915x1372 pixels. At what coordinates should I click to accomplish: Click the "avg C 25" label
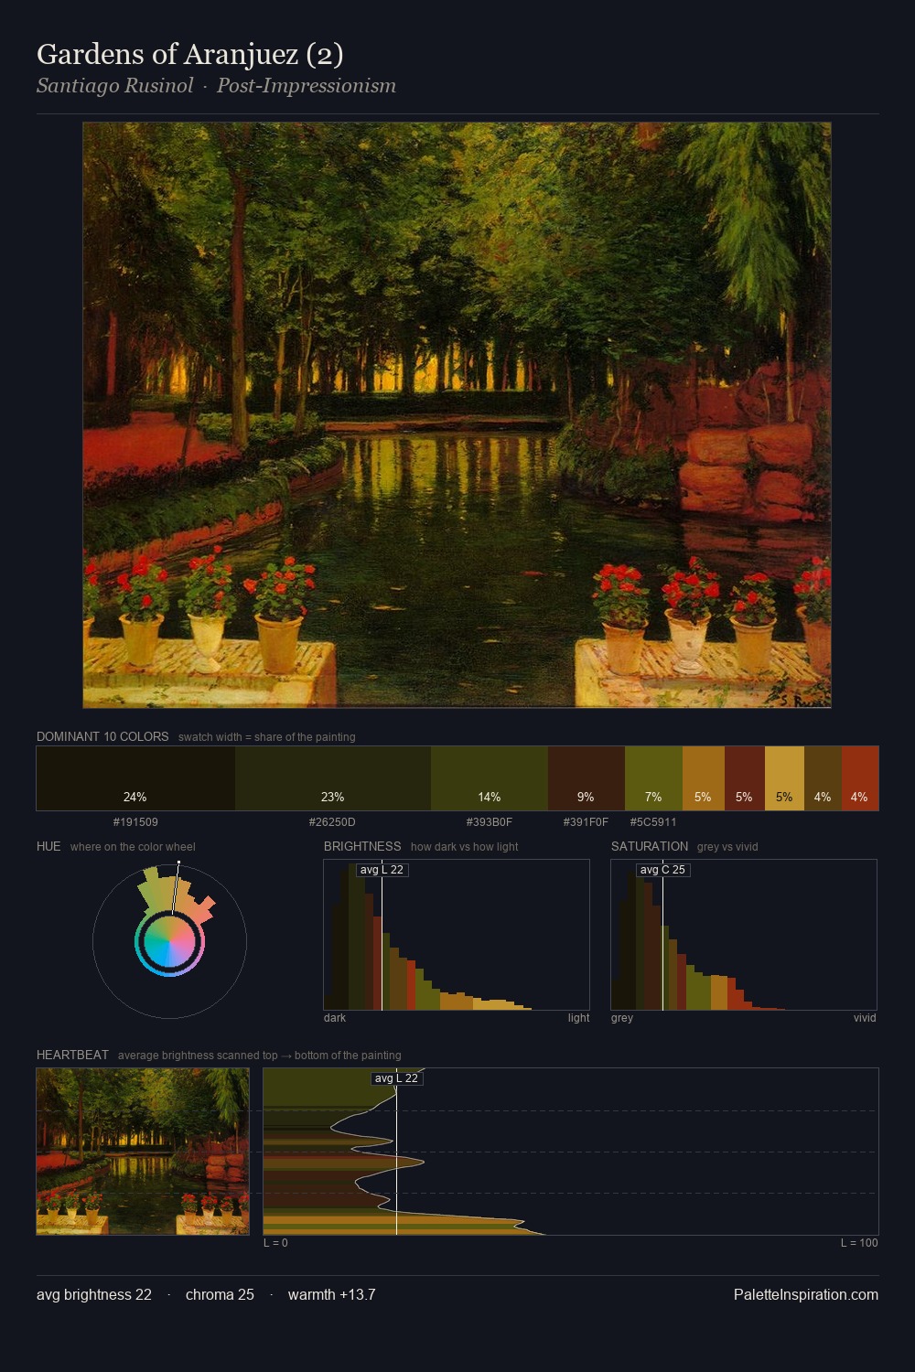(x=662, y=870)
